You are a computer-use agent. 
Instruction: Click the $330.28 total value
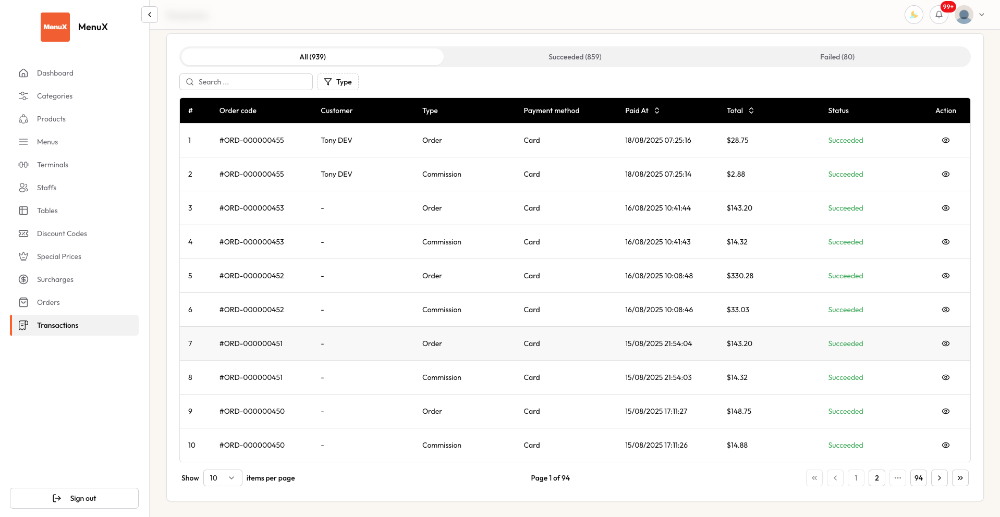tap(740, 276)
